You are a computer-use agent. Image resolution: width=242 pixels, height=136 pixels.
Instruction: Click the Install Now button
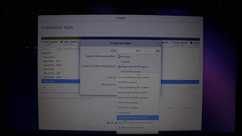pyautogui.click(x=189, y=108)
